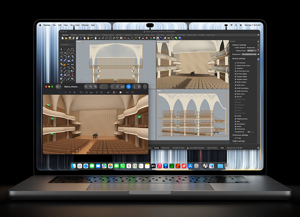Image resolution: width=300 pixels, height=217 pixels.
Task: Click the padlock Lock objects icon
Action: coord(143,38)
